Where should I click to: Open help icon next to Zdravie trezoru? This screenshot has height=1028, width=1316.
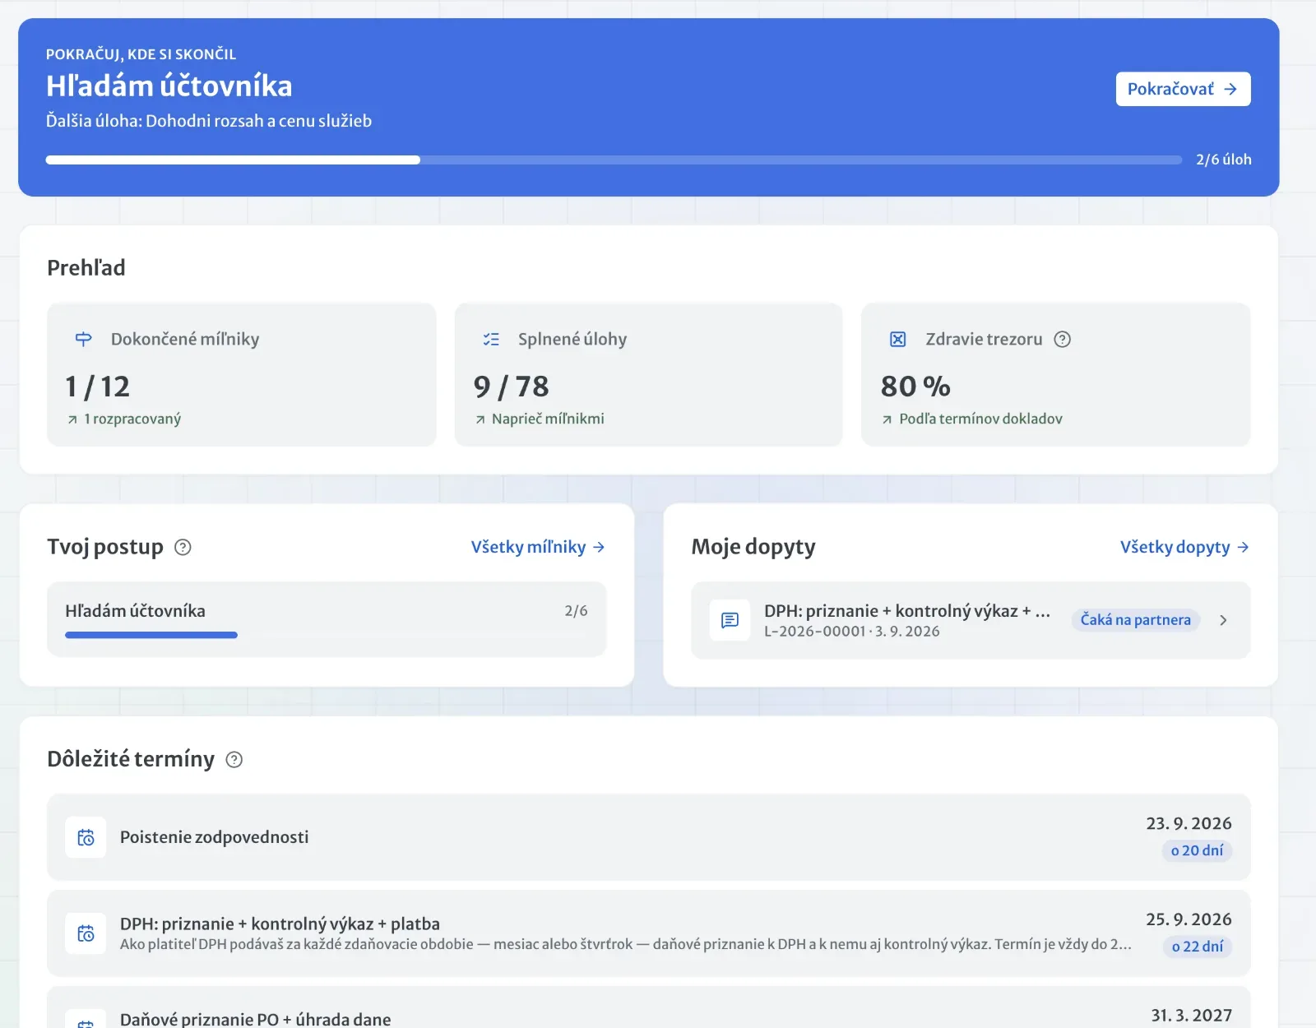(x=1063, y=339)
